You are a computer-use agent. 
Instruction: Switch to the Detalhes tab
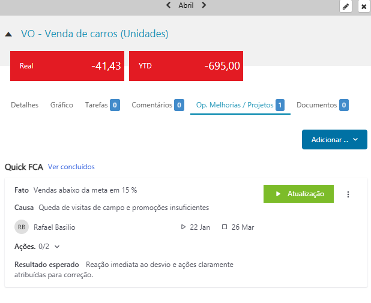click(x=25, y=105)
